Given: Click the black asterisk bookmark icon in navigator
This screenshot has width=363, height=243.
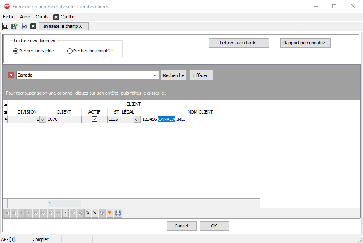Looking at the screenshot, I should tap(95, 213).
